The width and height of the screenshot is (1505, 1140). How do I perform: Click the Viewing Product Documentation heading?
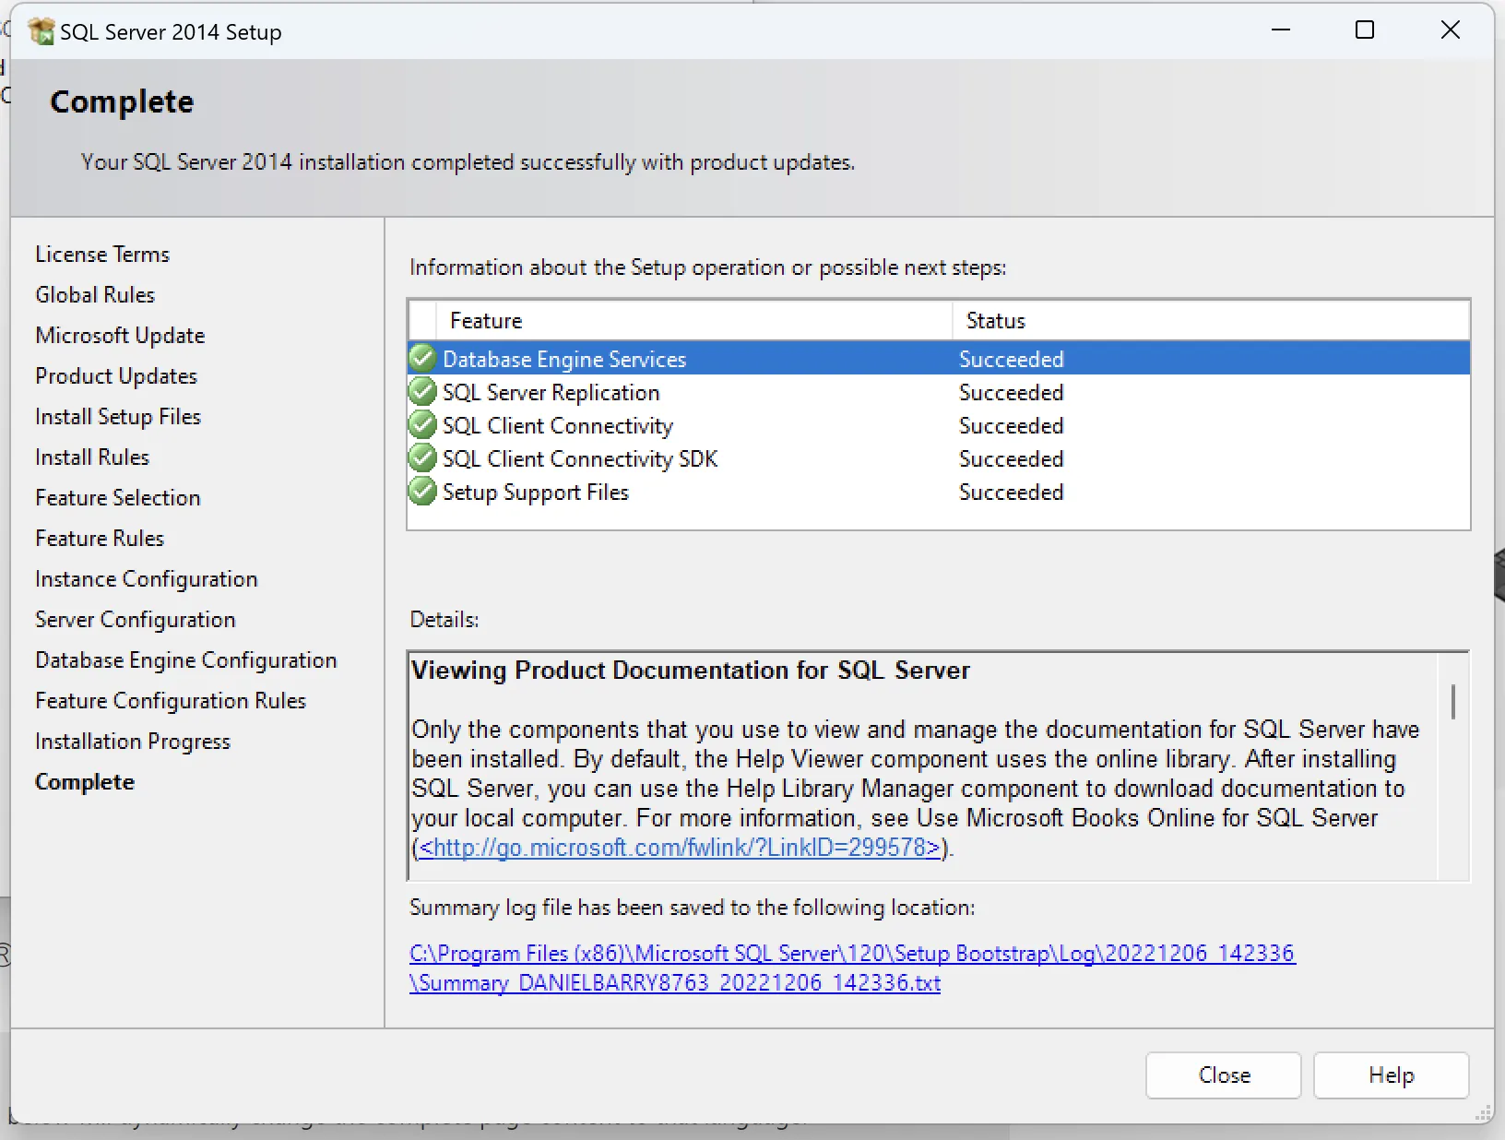tap(691, 670)
